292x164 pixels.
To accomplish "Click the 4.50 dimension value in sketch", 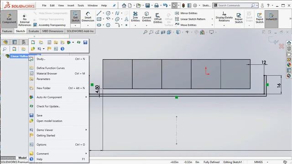I will (97, 89).
